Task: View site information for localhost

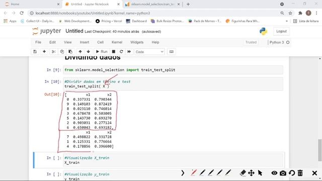Action: pyautogui.click(x=32, y=13)
